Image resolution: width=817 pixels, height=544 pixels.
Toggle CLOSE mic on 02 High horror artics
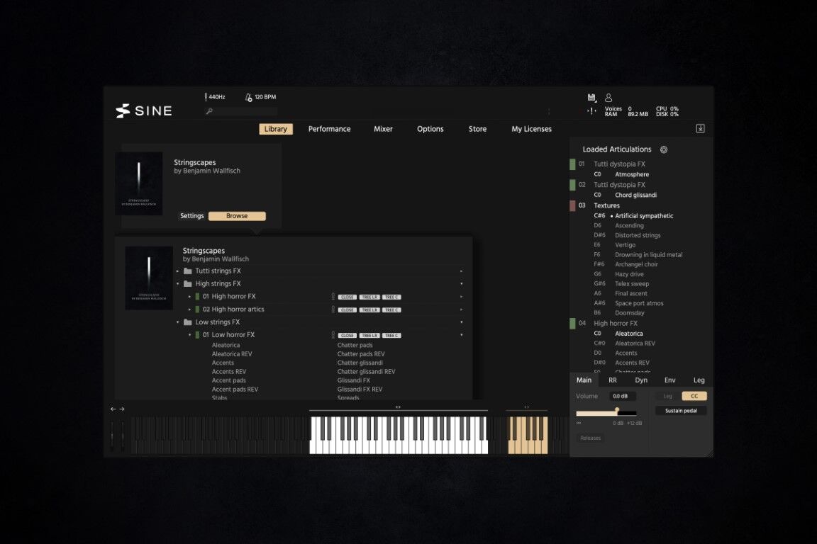pyautogui.click(x=348, y=310)
